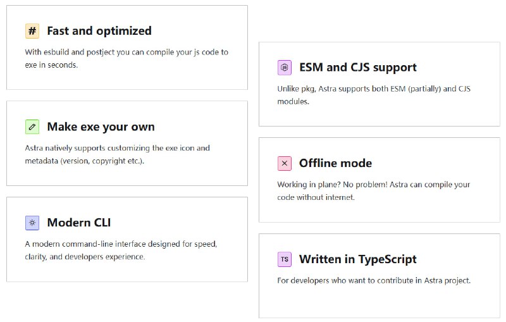Click the sun icon next to Modern CLI

32,223
